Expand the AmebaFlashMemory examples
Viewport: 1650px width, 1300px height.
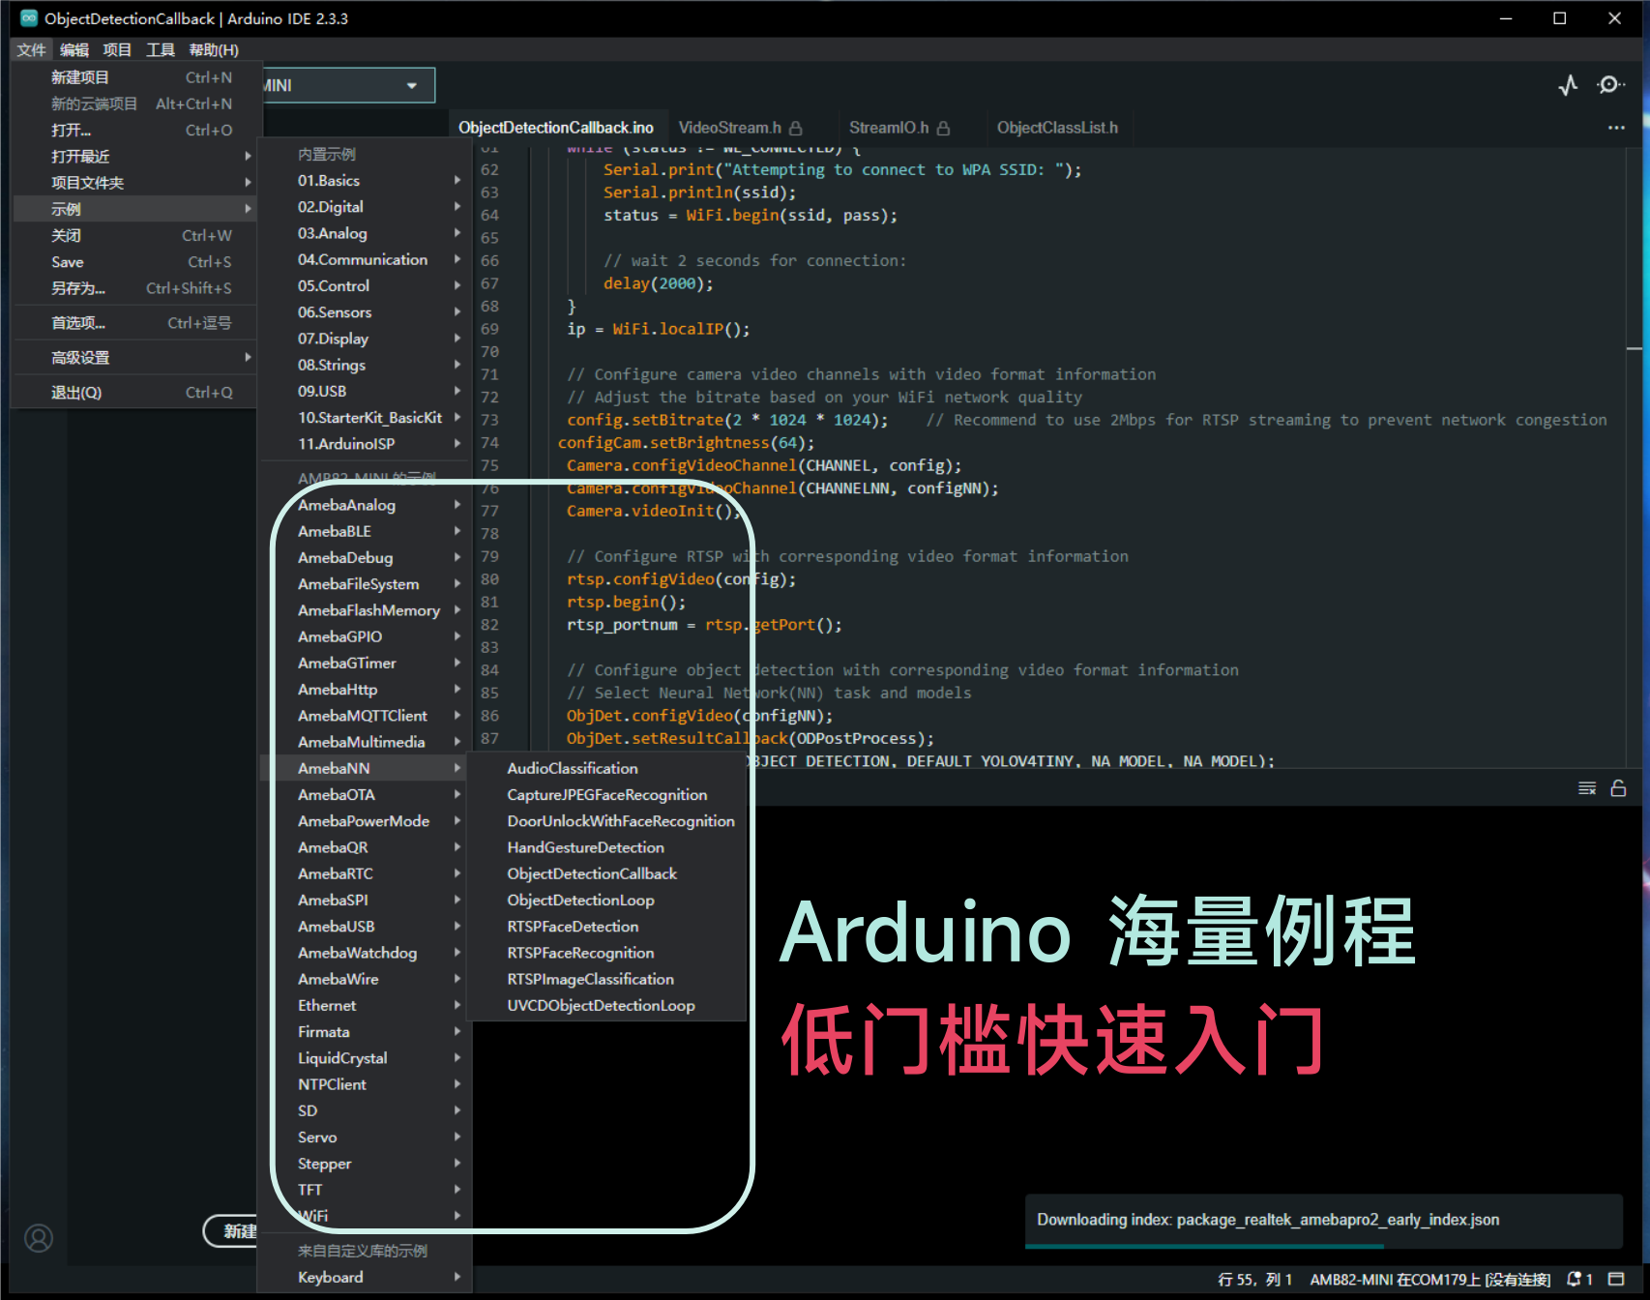366,610
